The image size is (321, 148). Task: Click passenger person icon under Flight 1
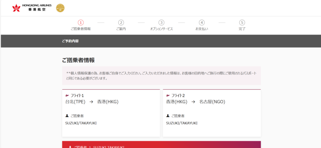click(x=67, y=116)
